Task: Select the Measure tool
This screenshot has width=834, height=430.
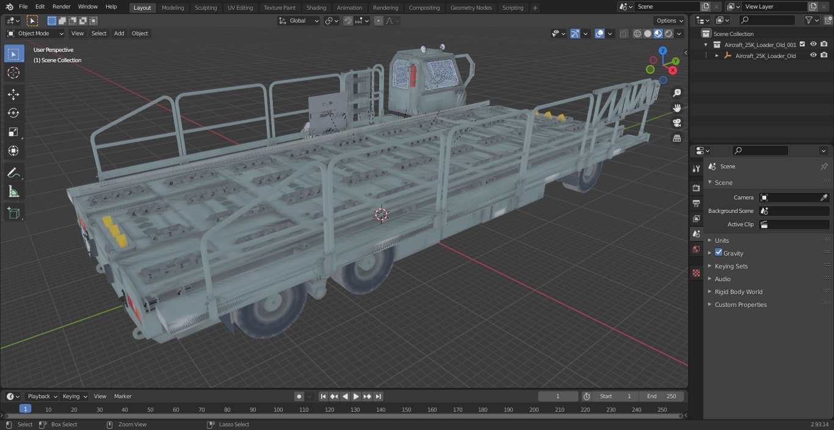Action: click(13, 192)
